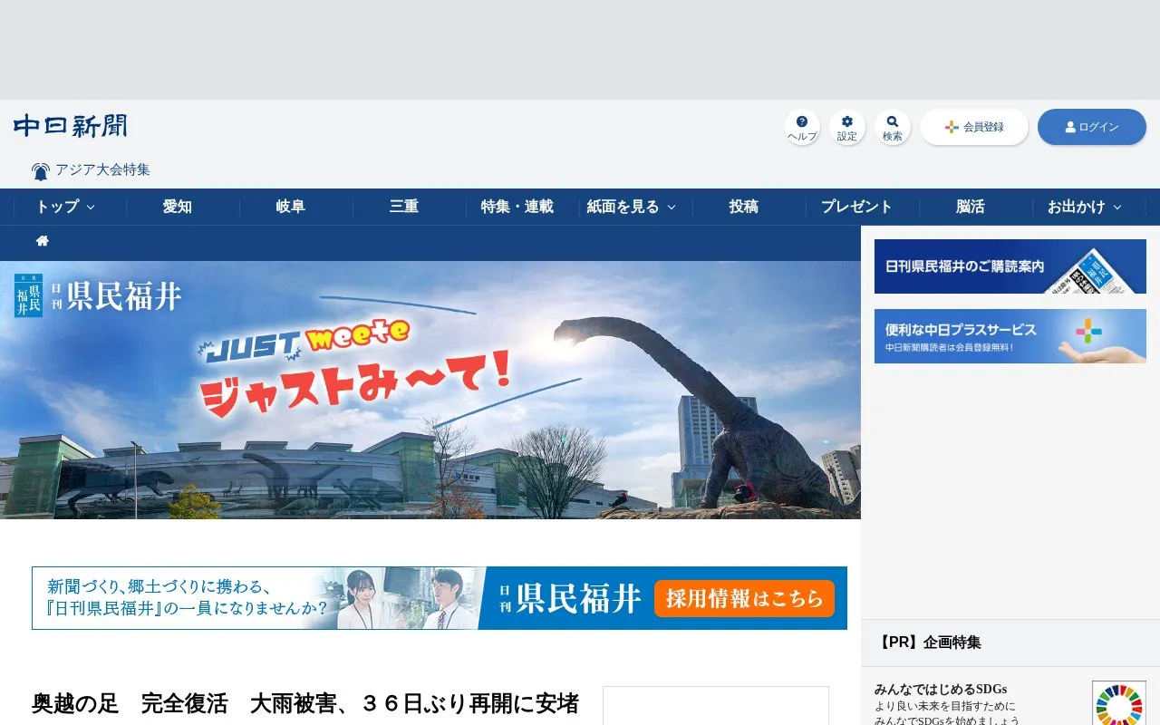Open the アジア大会特集 link
This screenshot has height=725, width=1160.
[x=102, y=169]
